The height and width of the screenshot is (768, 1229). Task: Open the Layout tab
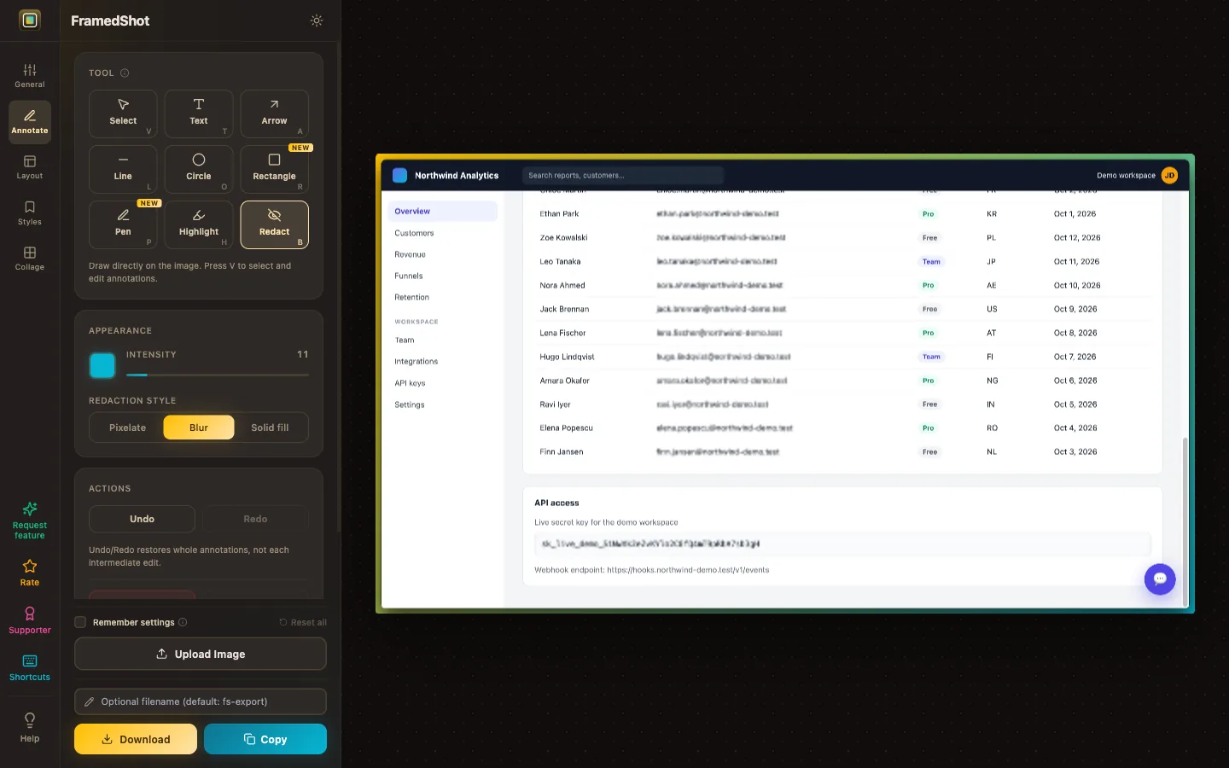(x=30, y=166)
